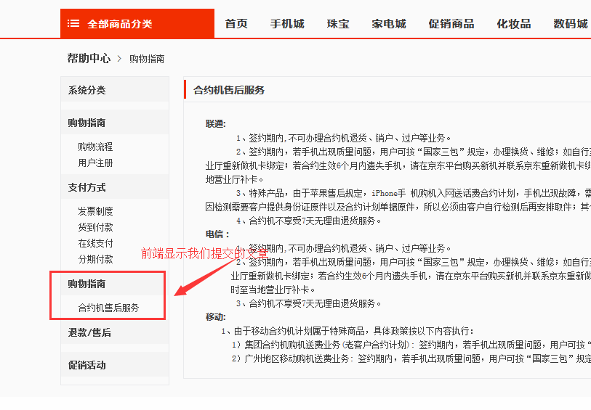Click the line 地营业厅补卡。 in the 联通 section
Viewport: 591px width, 410px height.
pyautogui.click(x=235, y=179)
